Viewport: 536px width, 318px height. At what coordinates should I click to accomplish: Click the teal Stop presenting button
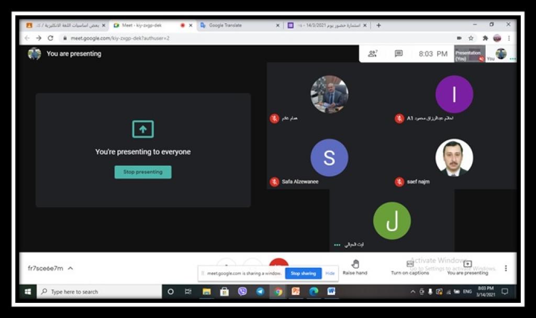coord(143,172)
